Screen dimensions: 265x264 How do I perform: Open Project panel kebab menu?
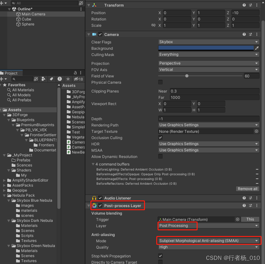[81, 73]
